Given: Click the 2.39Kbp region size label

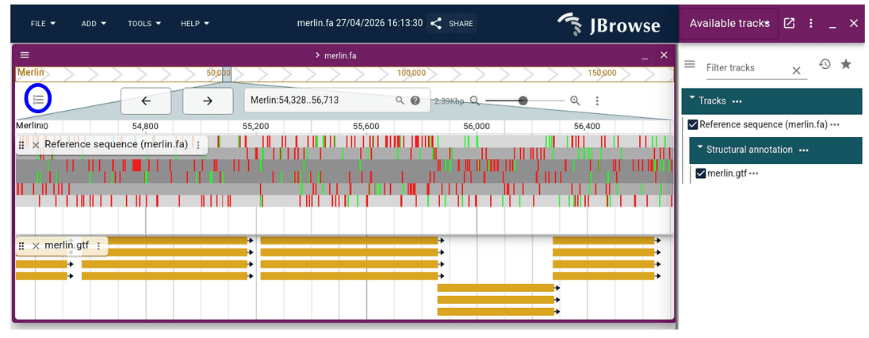Looking at the screenshot, I should tap(449, 101).
